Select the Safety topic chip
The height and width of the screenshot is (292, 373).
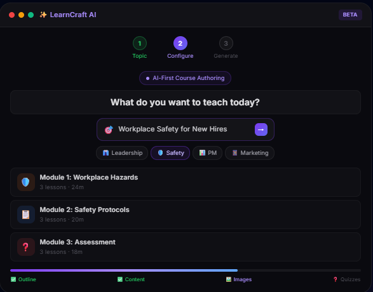point(170,153)
